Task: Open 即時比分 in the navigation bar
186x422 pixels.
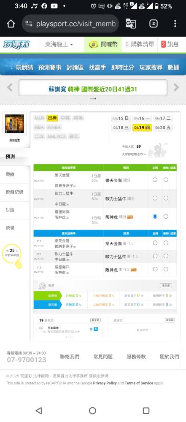Action: 123,68
